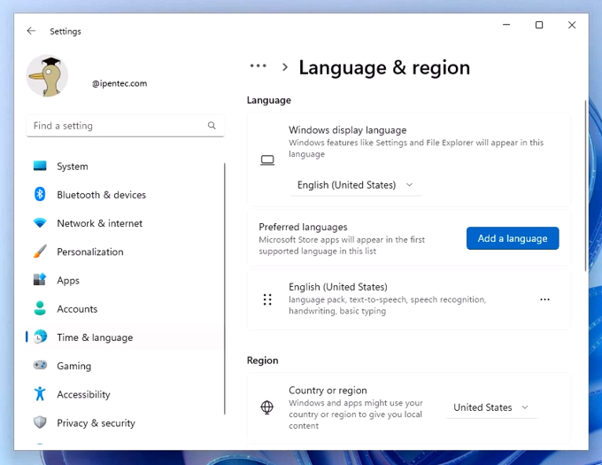Open Network & internet category
602x465 pixels.
(x=99, y=223)
